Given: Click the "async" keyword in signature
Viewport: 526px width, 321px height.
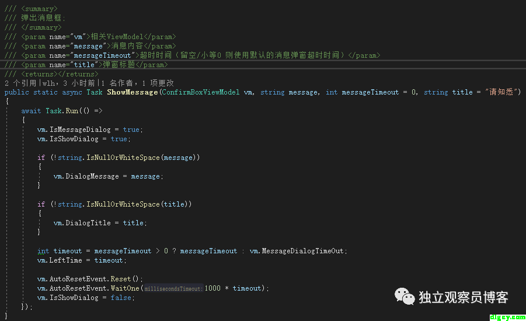Looking at the screenshot, I should click(72, 92).
